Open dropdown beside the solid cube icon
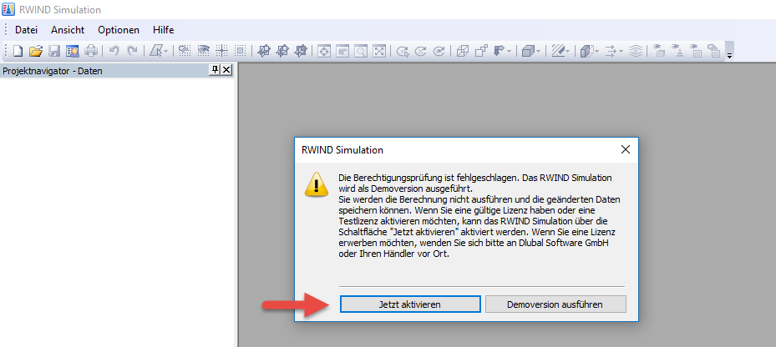Image resolution: width=776 pixels, height=347 pixels. pos(539,51)
